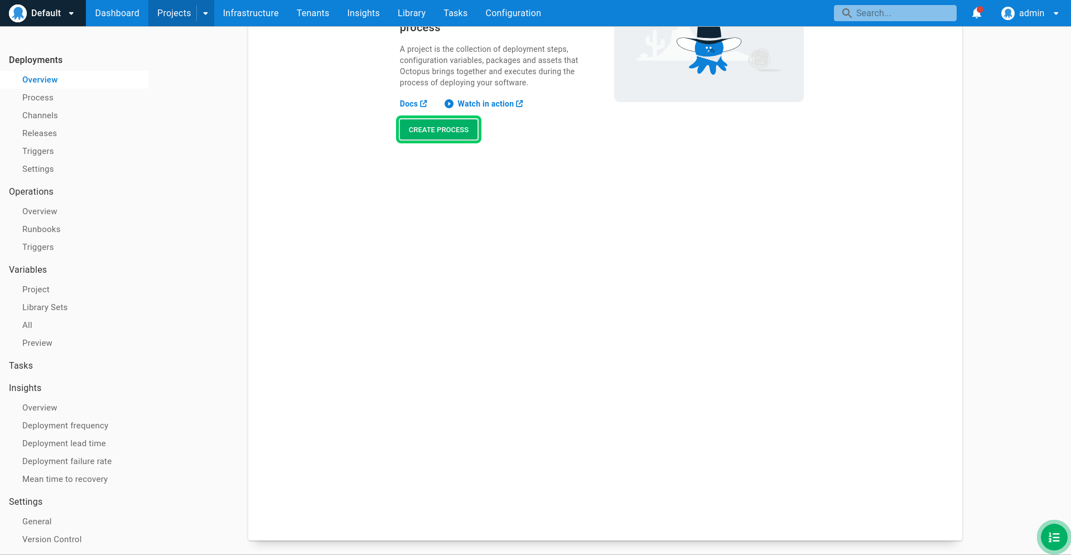Select Deployments Overview in sidebar
The image size is (1071, 555).
click(x=74, y=80)
